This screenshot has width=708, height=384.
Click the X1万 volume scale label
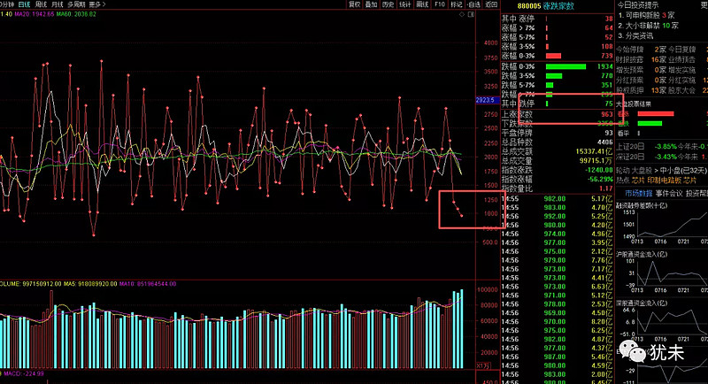click(x=483, y=366)
